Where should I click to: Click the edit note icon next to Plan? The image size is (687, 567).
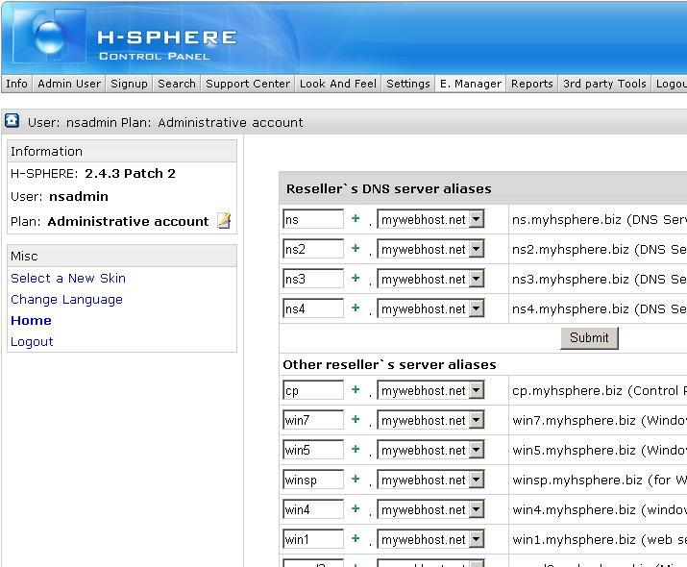(224, 220)
